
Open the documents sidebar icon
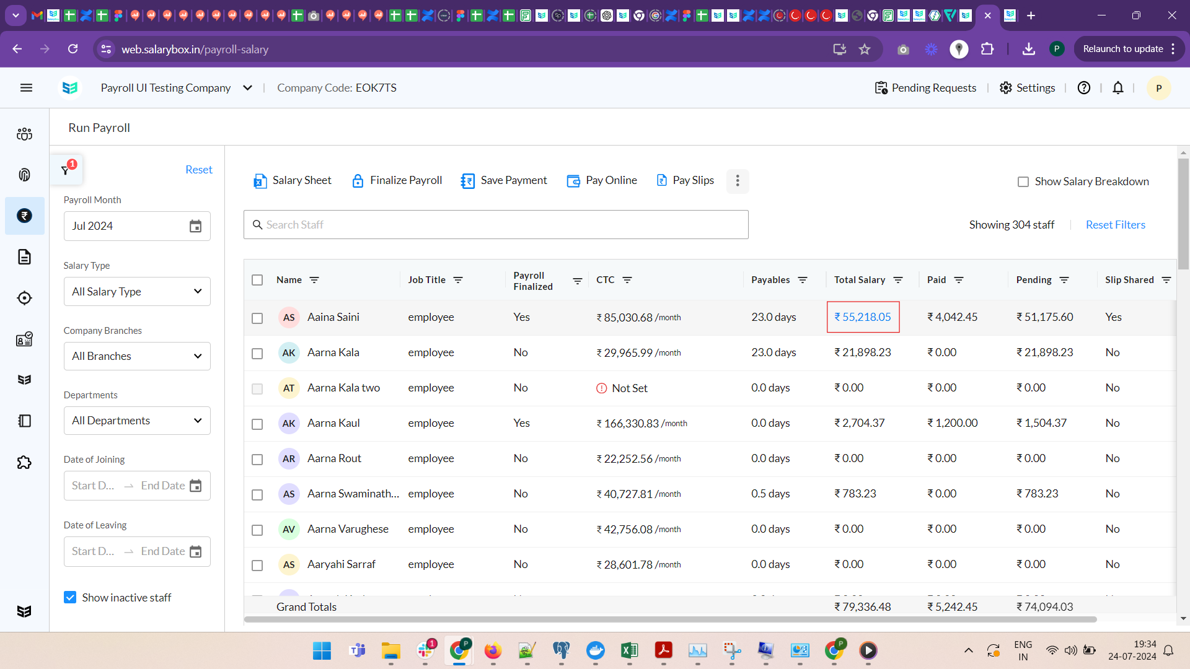tap(24, 256)
